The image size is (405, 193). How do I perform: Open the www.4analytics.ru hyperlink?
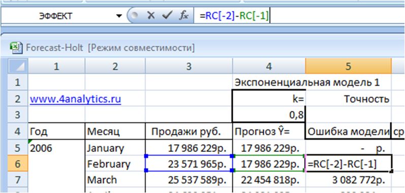75,99
